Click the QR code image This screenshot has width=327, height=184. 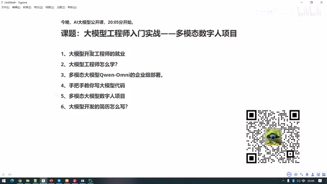tap(273, 136)
